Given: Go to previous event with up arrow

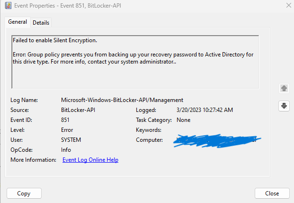Looking at the screenshot, I should [x=284, y=88].
